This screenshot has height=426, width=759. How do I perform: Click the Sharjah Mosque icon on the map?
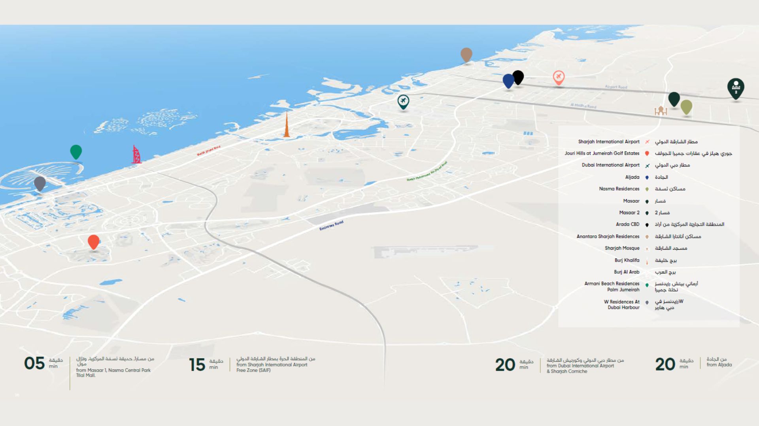pyautogui.click(x=661, y=111)
